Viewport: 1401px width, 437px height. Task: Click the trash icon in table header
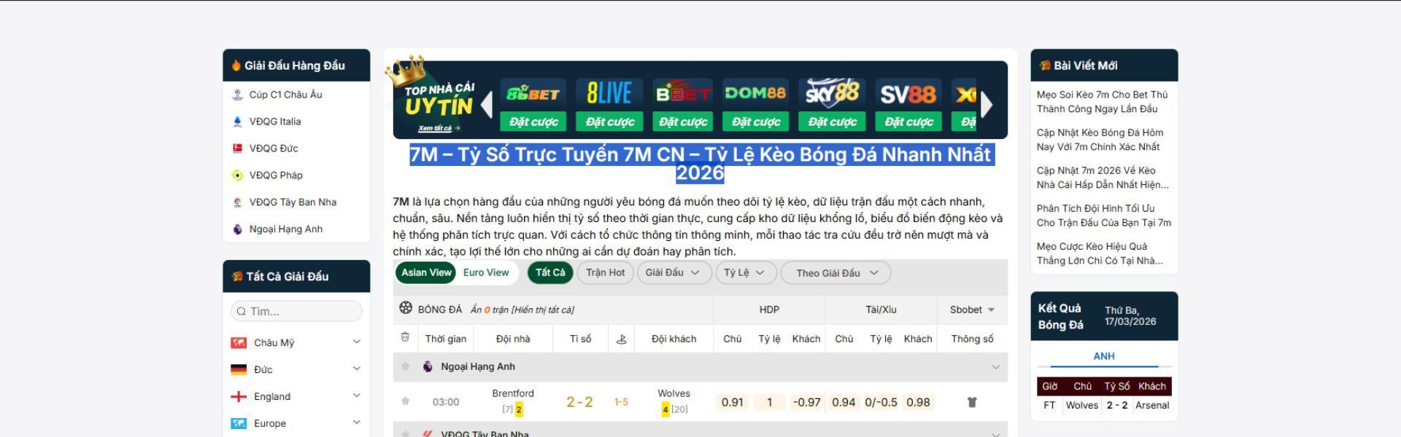pyautogui.click(x=405, y=337)
